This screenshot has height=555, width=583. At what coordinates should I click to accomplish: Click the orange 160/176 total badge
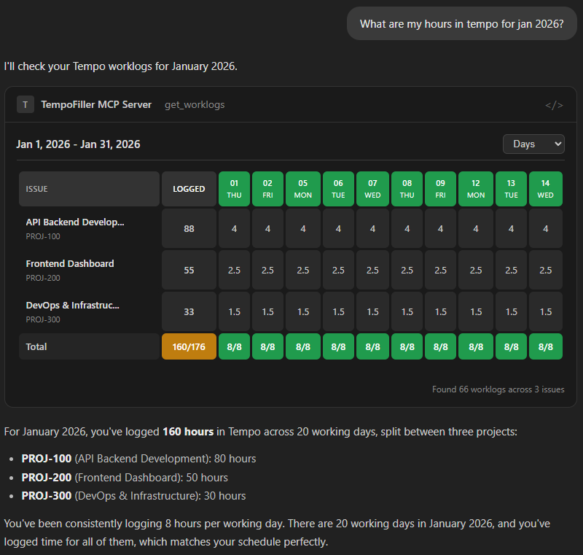(189, 346)
